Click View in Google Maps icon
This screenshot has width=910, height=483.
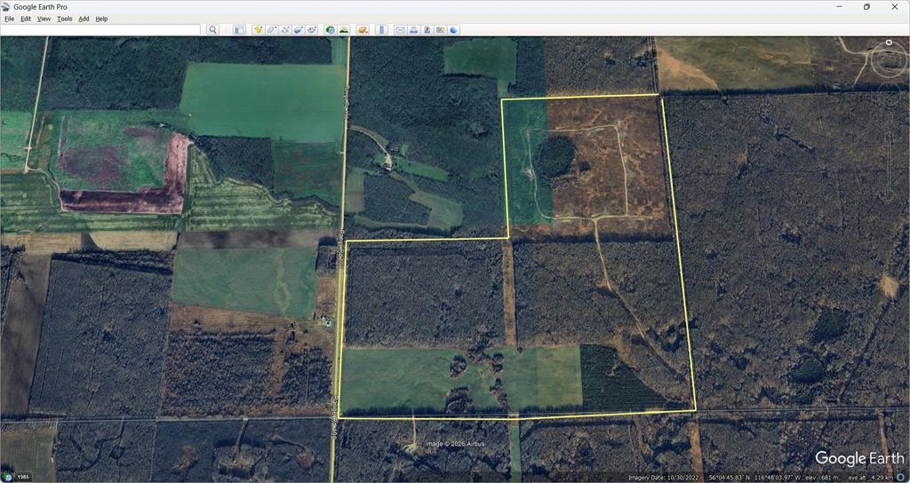click(441, 29)
